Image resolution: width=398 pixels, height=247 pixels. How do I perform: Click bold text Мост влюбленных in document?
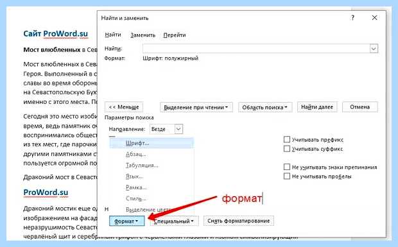52,49
